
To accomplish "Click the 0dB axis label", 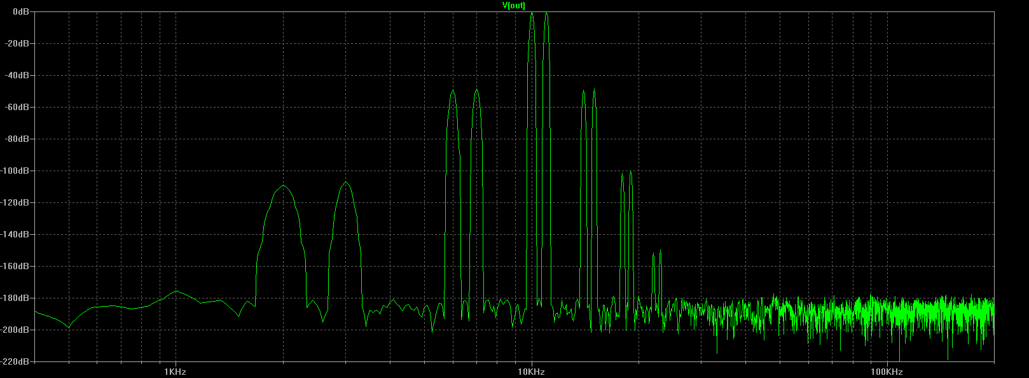I will click(x=21, y=11).
